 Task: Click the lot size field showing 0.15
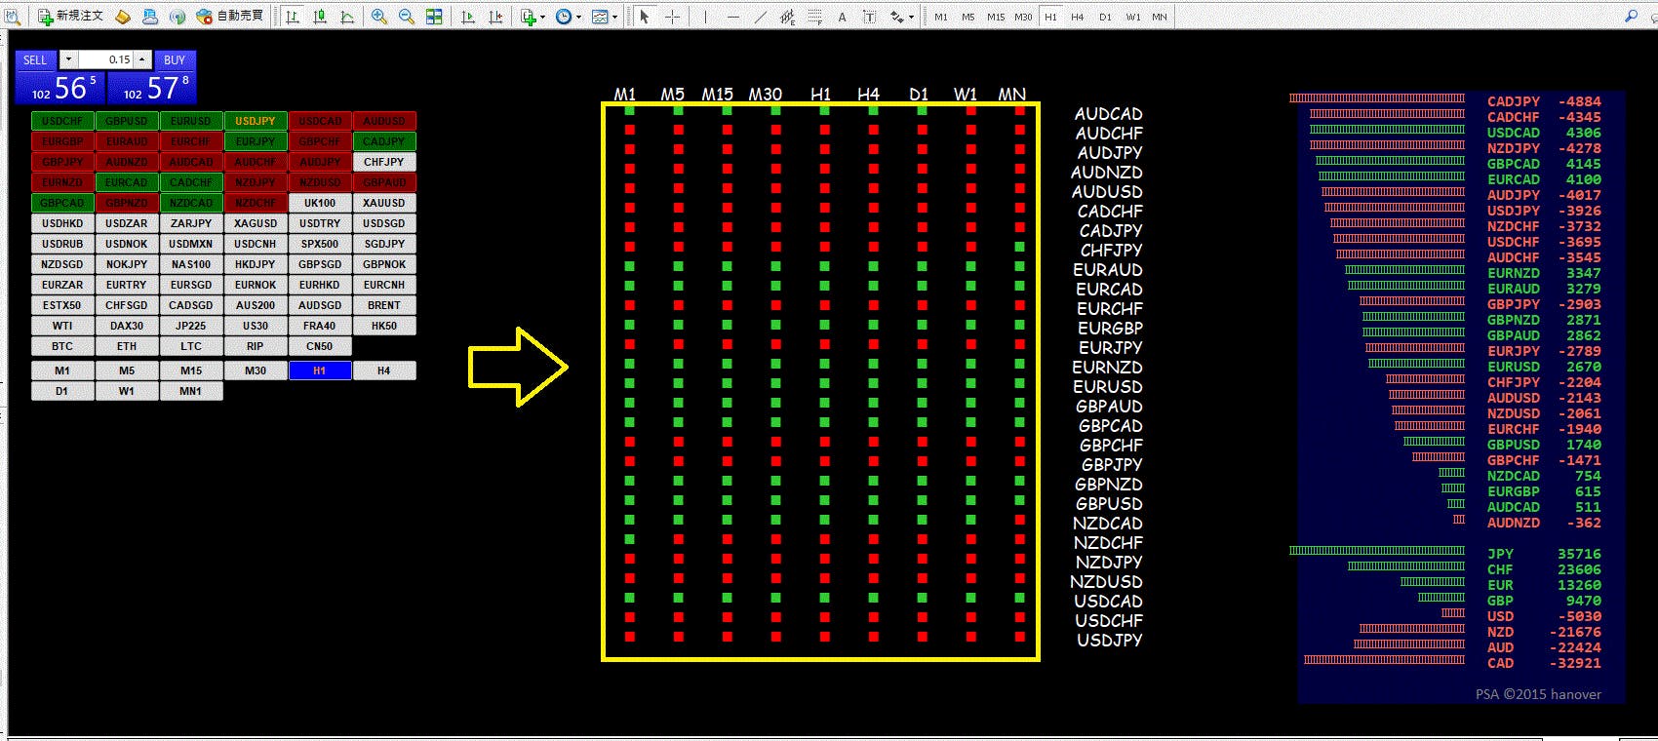pos(107,59)
